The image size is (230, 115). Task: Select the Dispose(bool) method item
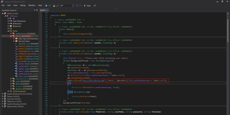[x=28, y=51]
